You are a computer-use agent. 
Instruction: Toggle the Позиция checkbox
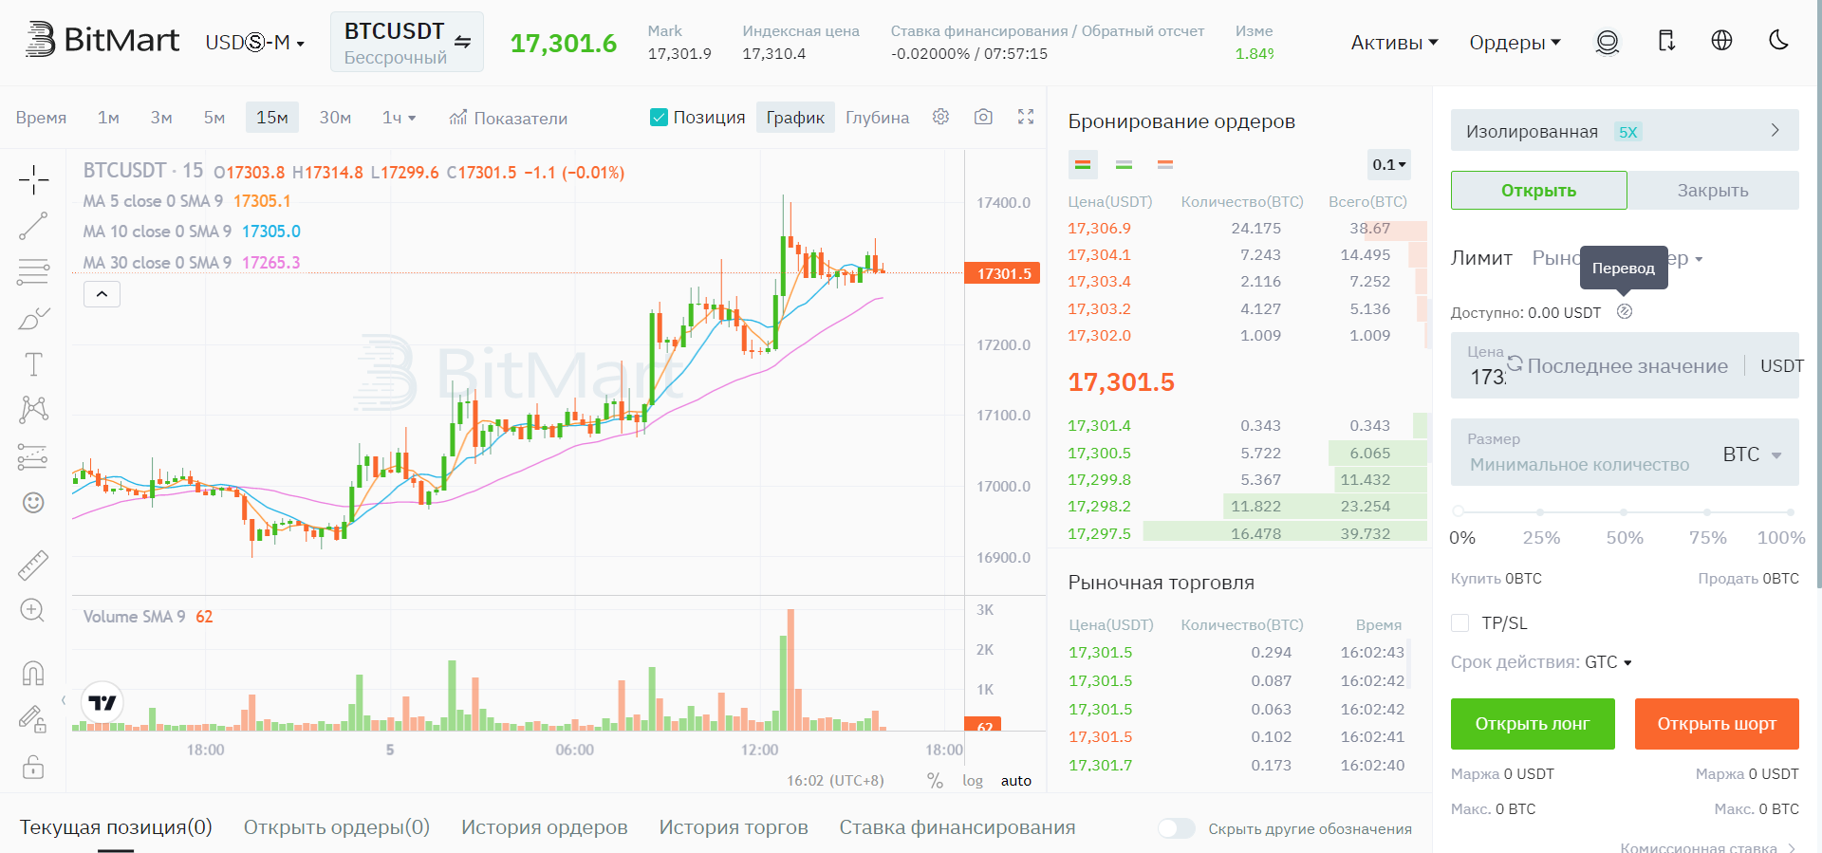(659, 117)
